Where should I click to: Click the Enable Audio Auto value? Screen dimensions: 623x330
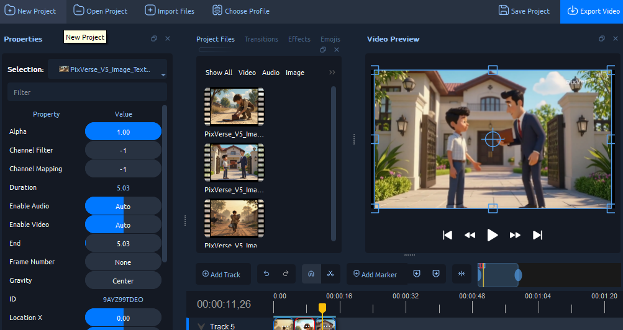[x=123, y=207]
